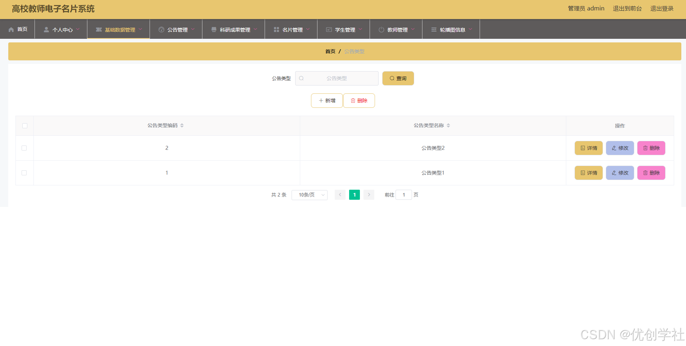Expand the 轮播图信息 dropdown arrow
The image size is (686, 346).
click(x=470, y=29)
